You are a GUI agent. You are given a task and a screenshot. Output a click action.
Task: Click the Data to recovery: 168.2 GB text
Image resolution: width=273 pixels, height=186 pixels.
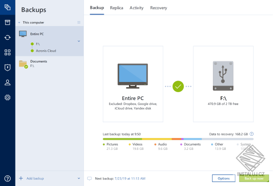[228, 134]
